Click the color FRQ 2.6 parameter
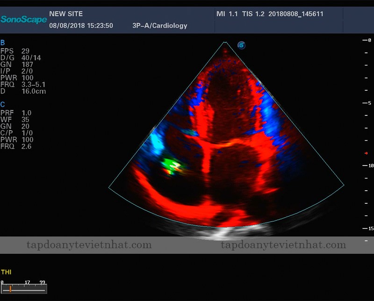This screenshot has width=374, height=301. (16, 146)
